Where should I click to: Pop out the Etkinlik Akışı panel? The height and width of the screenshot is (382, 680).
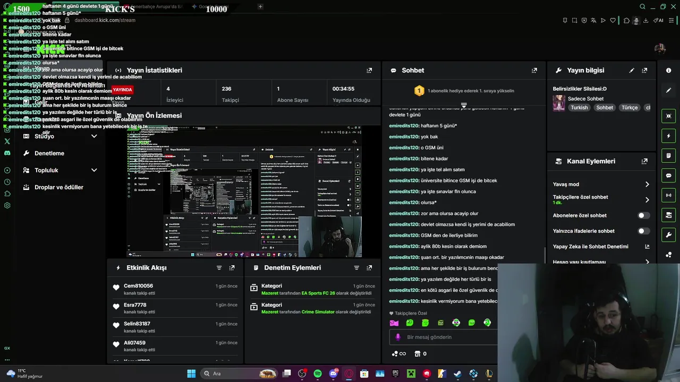[x=232, y=268]
